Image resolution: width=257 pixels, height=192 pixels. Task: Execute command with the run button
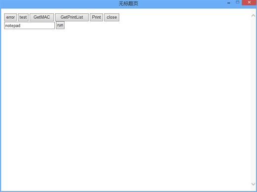60,25
